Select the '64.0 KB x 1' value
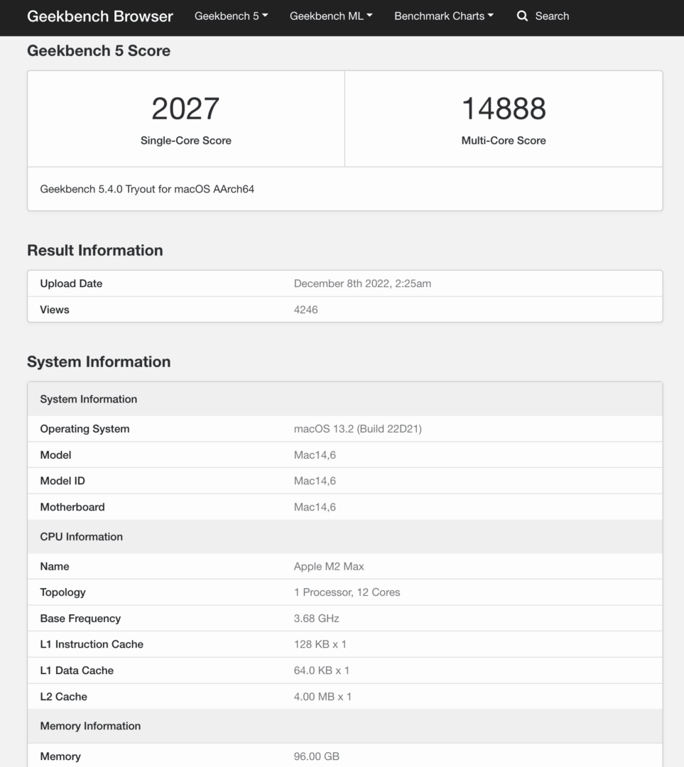 click(322, 670)
